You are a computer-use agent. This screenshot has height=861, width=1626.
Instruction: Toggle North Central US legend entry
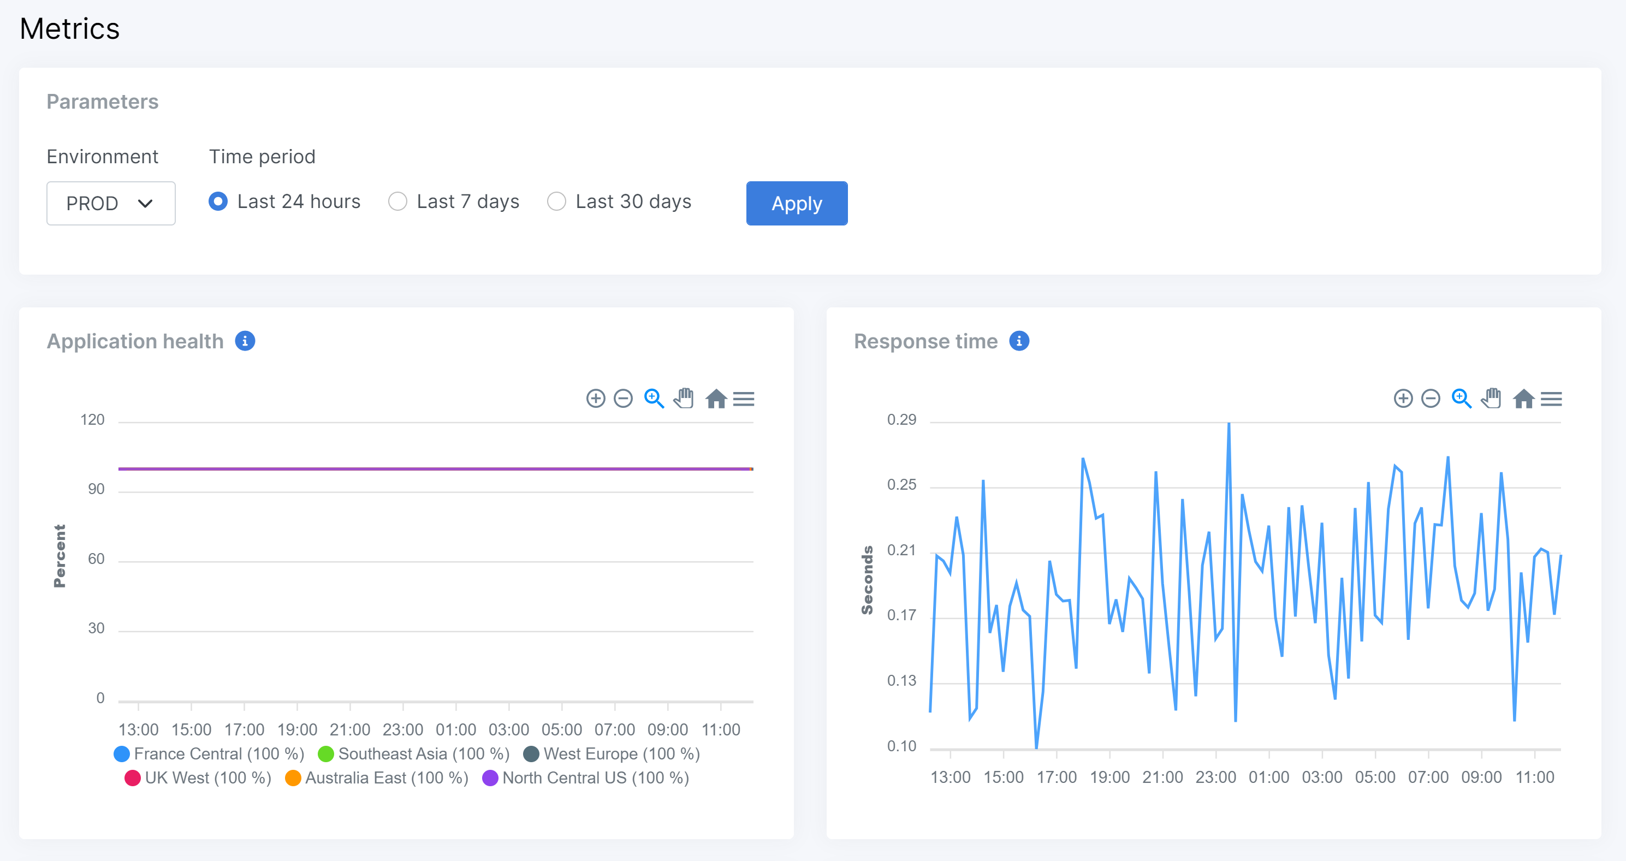(x=595, y=777)
